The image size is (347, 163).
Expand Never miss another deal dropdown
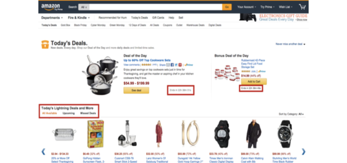290,44
